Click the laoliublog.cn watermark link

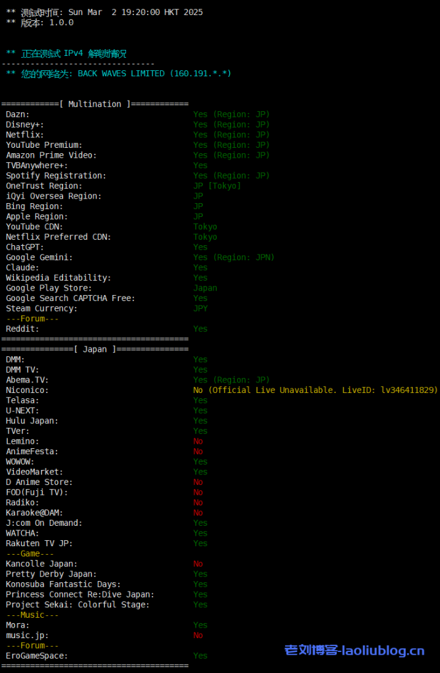pyautogui.click(x=354, y=651)
